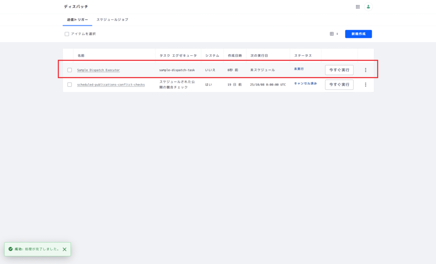Open the scheduled-publications-conflict-checks link
The width and height of the screenshot is (436, 264).
111,85
